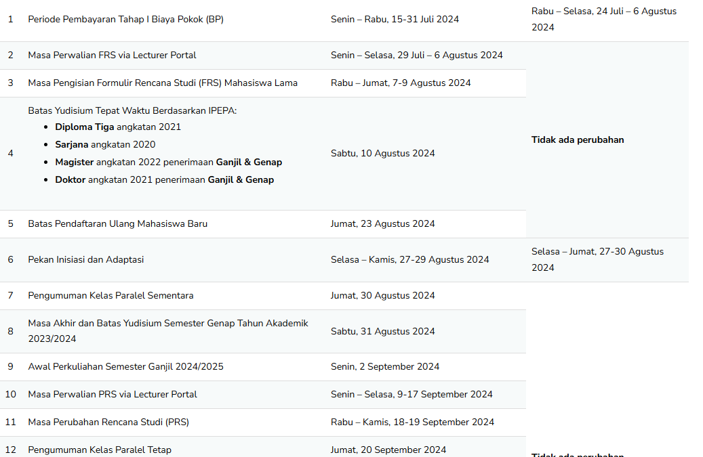Click the Diploma Tiga angkatan 2021 bullet

[118, 127]
